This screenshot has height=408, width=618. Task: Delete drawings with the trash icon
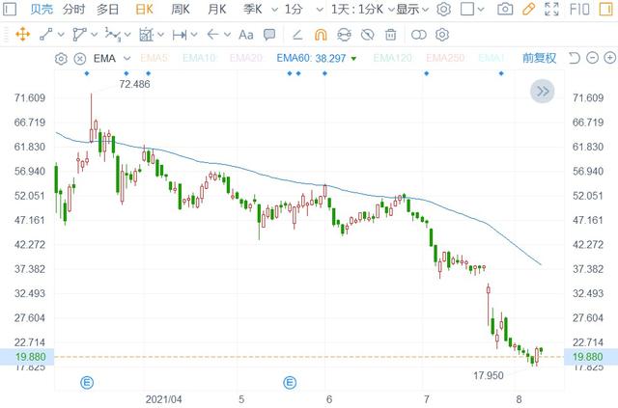[x=391, y=34]
